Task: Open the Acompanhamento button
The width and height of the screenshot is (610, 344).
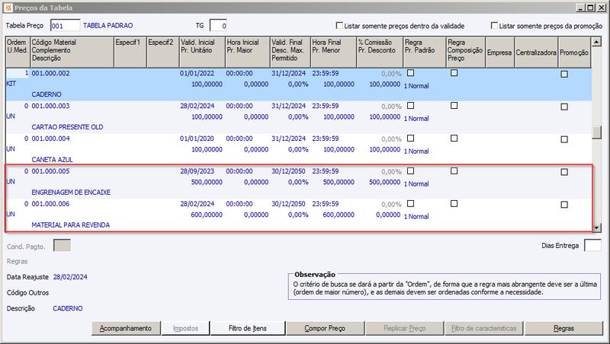Action: tap(126, 329)
